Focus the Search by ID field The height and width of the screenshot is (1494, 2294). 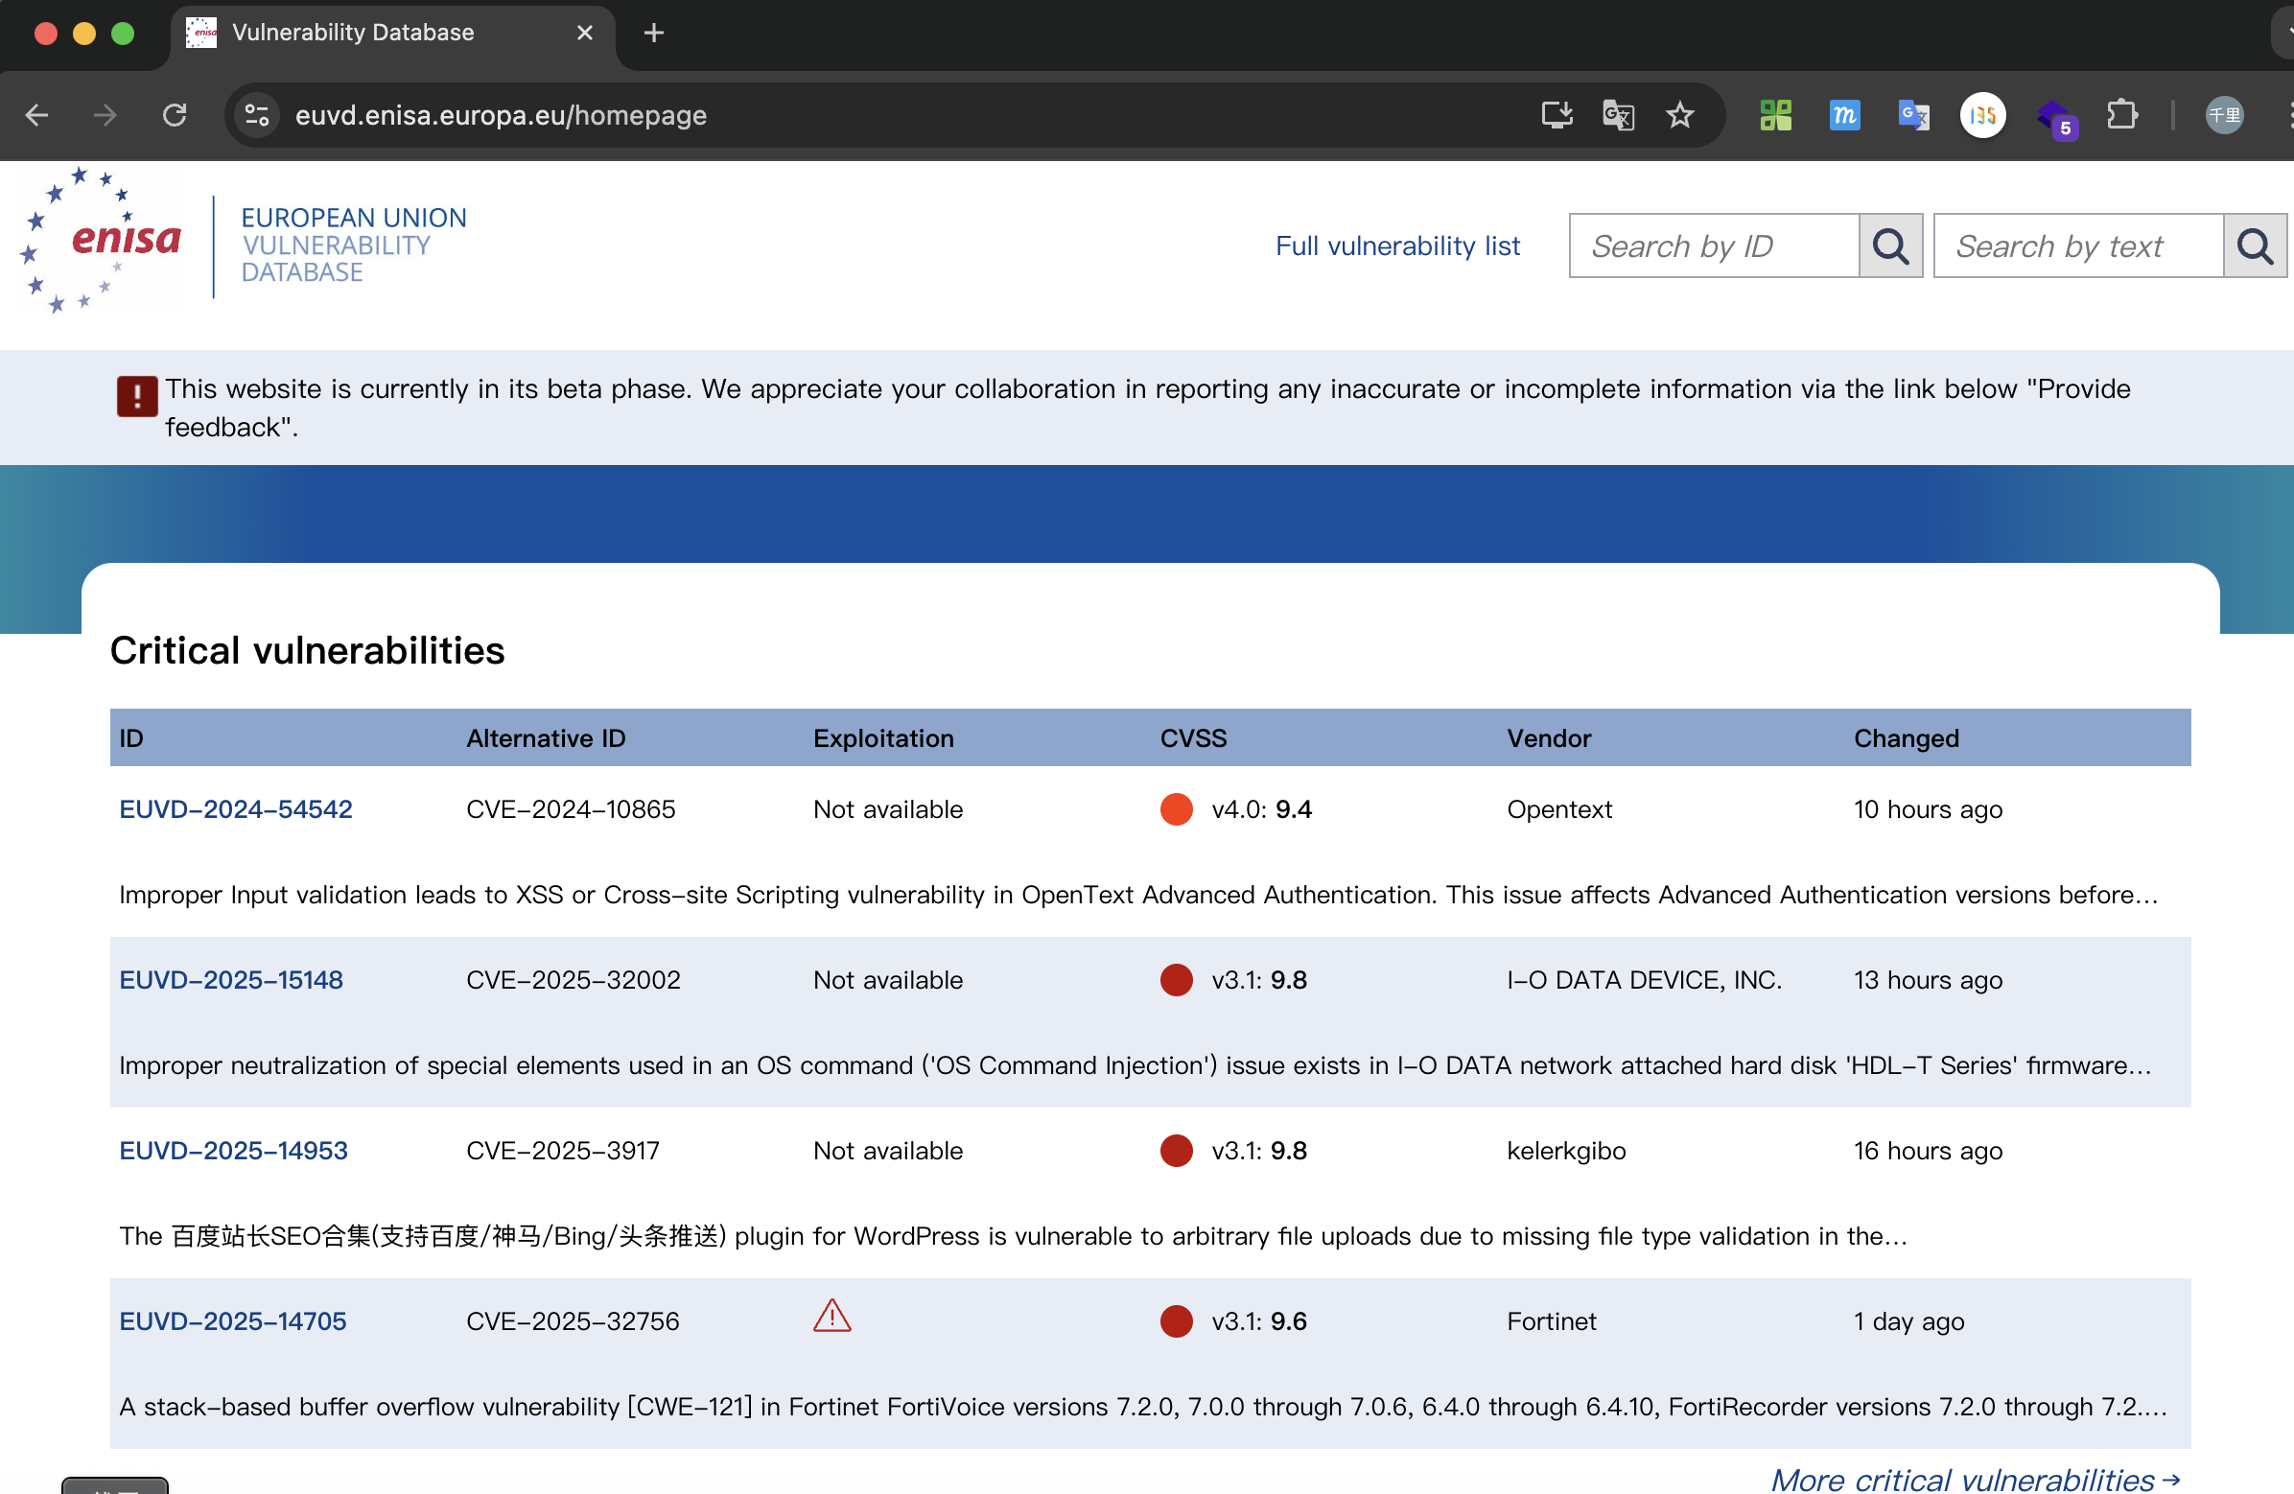(x=1713, y=246)
